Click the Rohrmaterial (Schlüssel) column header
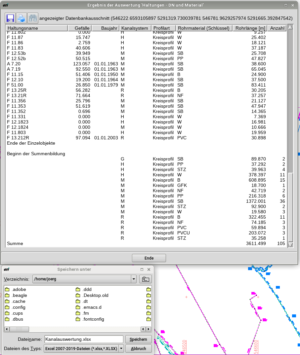 point(204,28)
